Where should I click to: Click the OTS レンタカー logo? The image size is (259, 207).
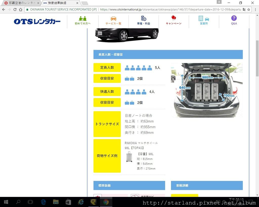[37, 21]
